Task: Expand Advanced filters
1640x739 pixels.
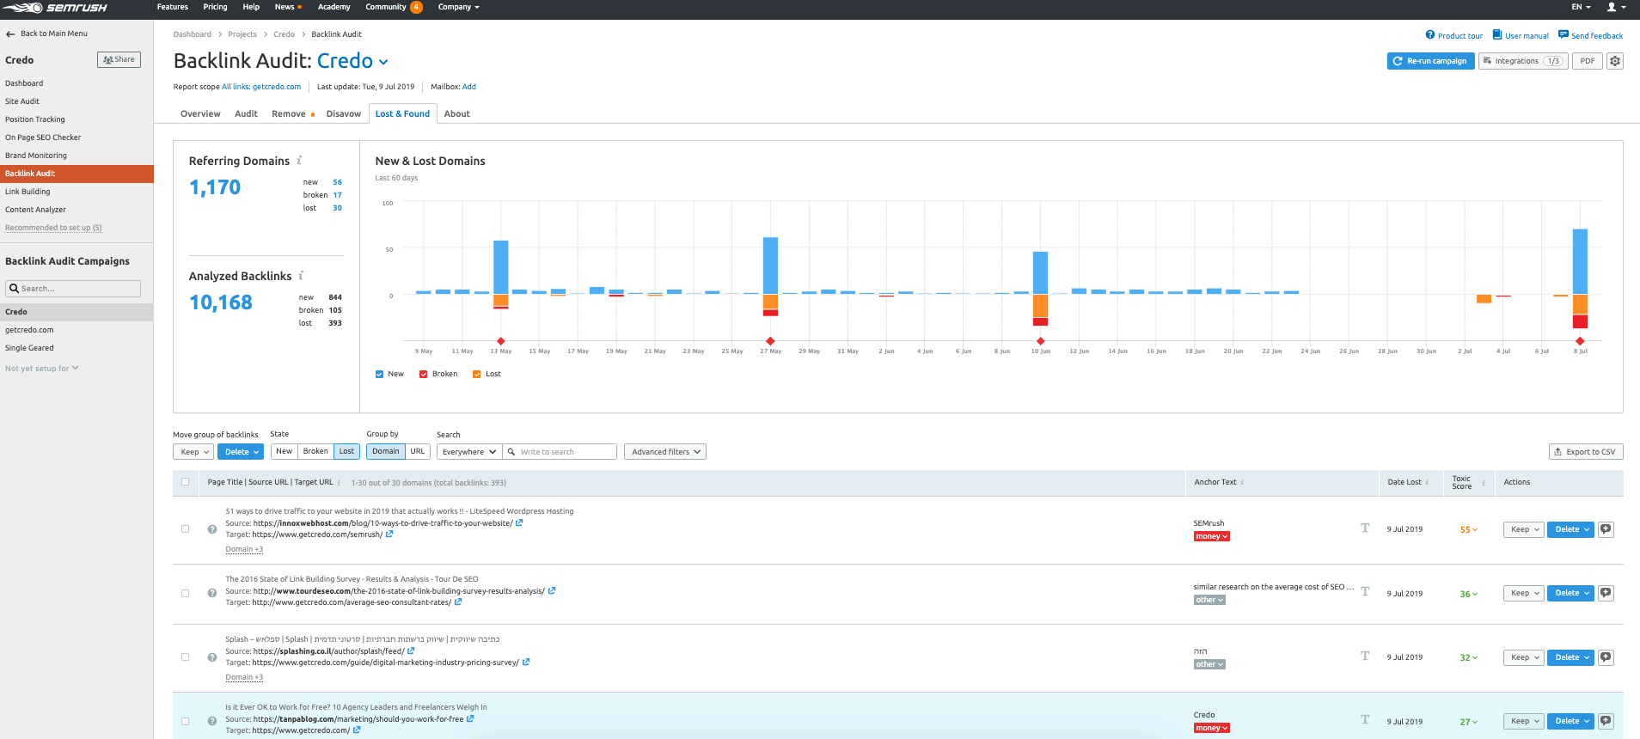Action: pyautogui.click(x=665, y=452)
